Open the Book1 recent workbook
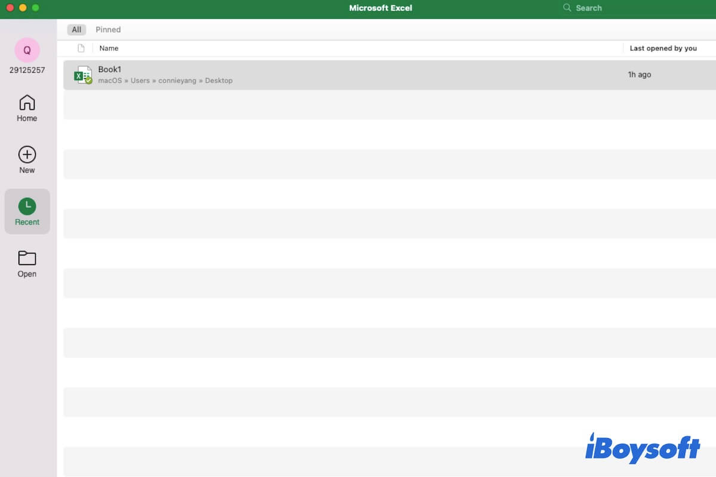Screen dimensions: 716x477 click(x=110, y=69)
